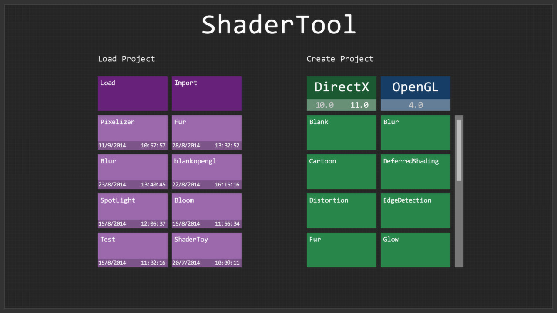Open the Test project
The image size is (557, 313).
pos(132,248)
